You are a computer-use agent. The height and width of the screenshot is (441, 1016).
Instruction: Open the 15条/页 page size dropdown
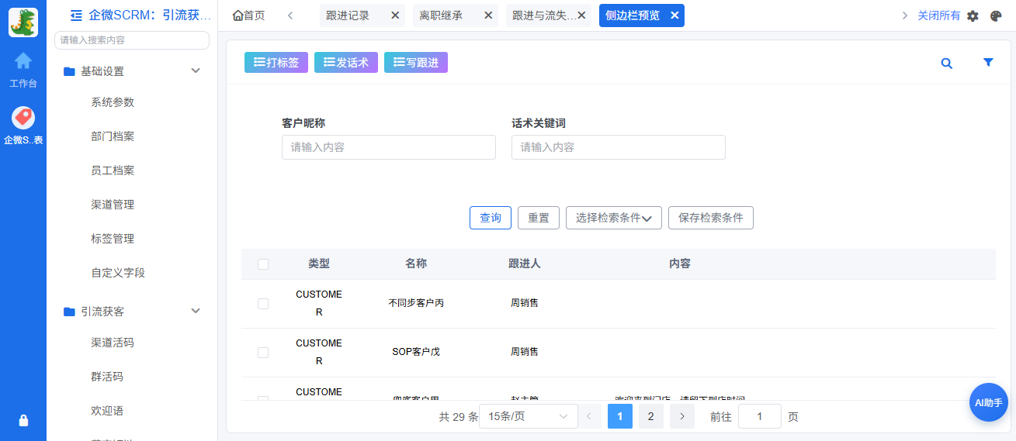pos(529,416)
